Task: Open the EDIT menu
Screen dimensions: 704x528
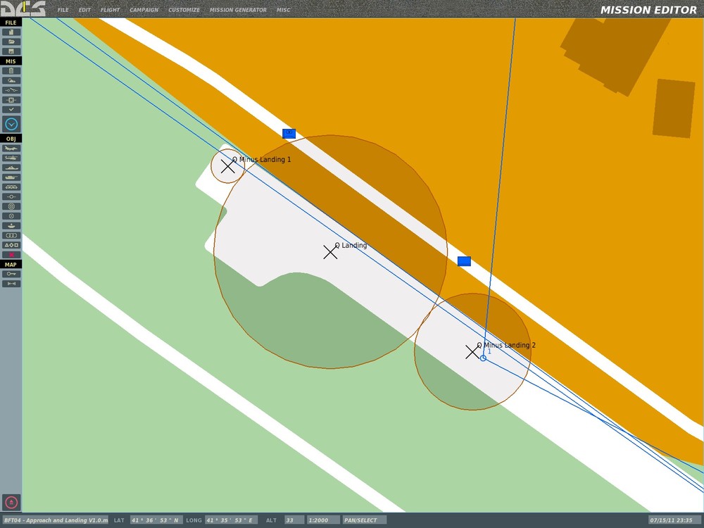Action: click(84, 10)
